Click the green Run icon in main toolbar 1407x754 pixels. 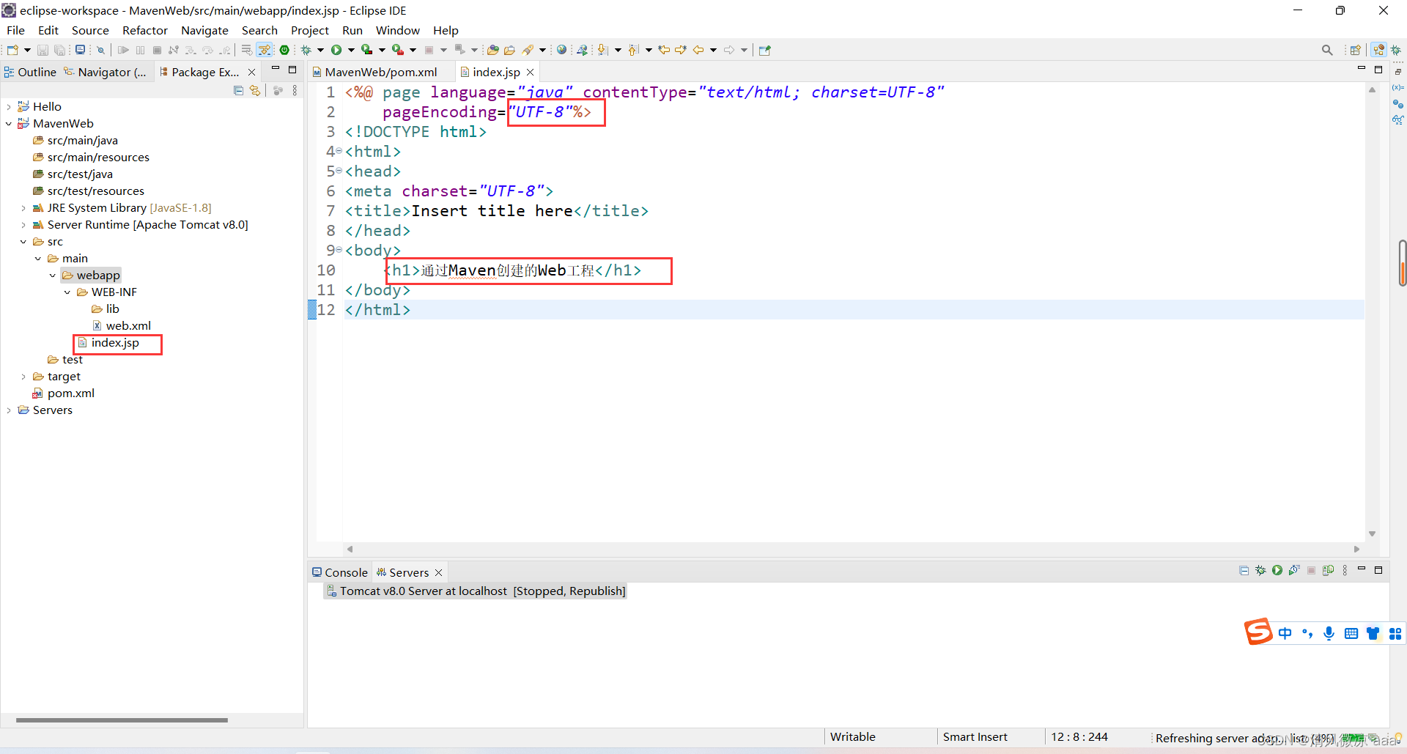336,50
